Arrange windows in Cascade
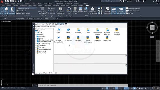 [129, 13]
